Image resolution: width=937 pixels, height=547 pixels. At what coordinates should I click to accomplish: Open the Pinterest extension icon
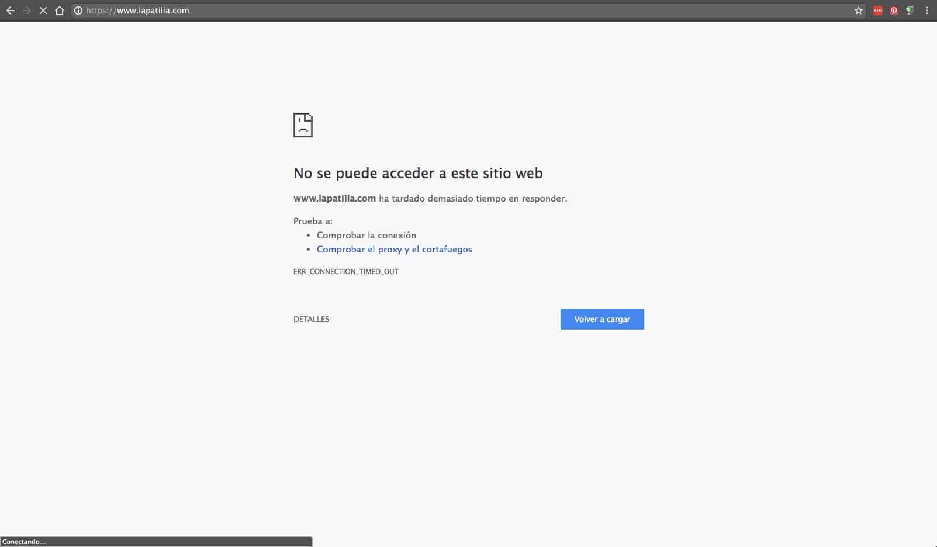[x=894, y=11]
